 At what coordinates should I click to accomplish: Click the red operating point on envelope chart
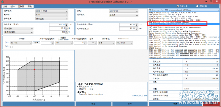[34, 70]
